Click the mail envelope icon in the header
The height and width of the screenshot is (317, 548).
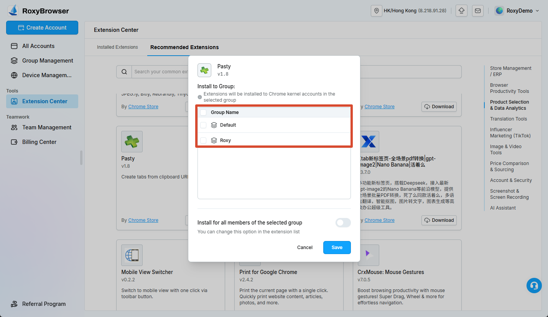pos(478,11)
